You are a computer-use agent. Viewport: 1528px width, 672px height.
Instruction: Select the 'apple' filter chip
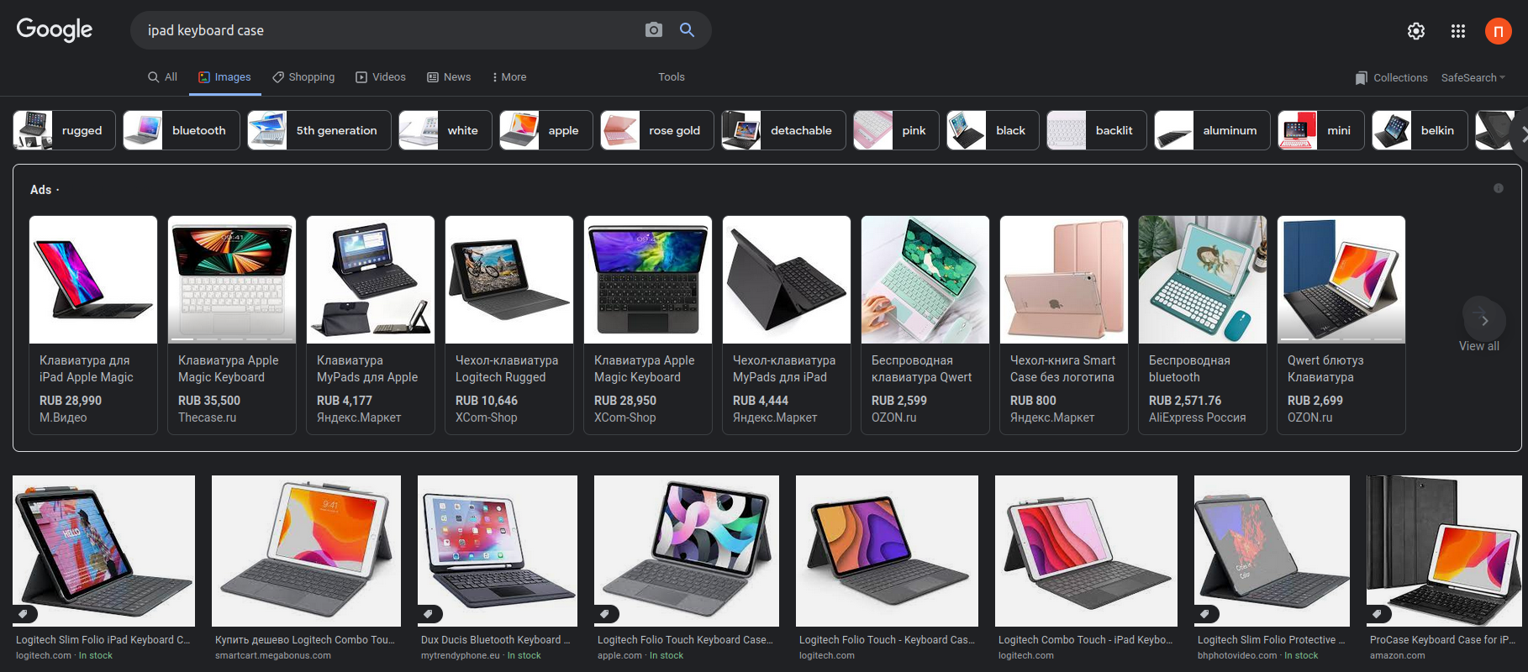tap(546, 130)
